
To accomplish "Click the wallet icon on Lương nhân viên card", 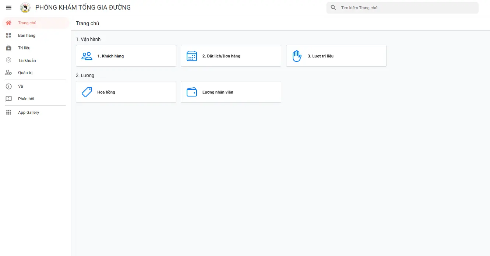I will point(192,92).
